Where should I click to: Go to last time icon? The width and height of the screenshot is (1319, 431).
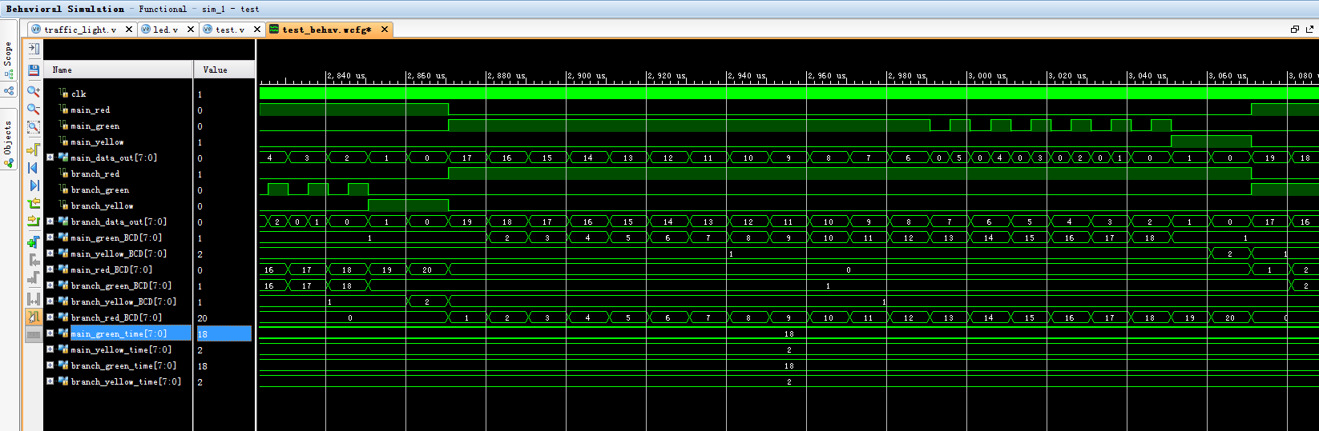point(34,186)
